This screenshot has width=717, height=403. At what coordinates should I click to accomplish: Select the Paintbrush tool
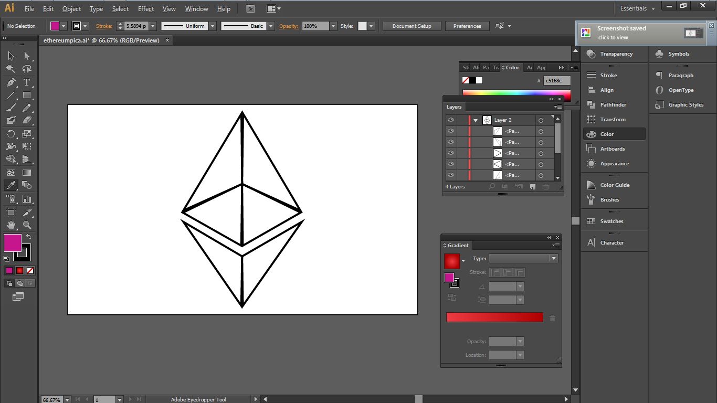pyautogui.click(x=11, y=108)
